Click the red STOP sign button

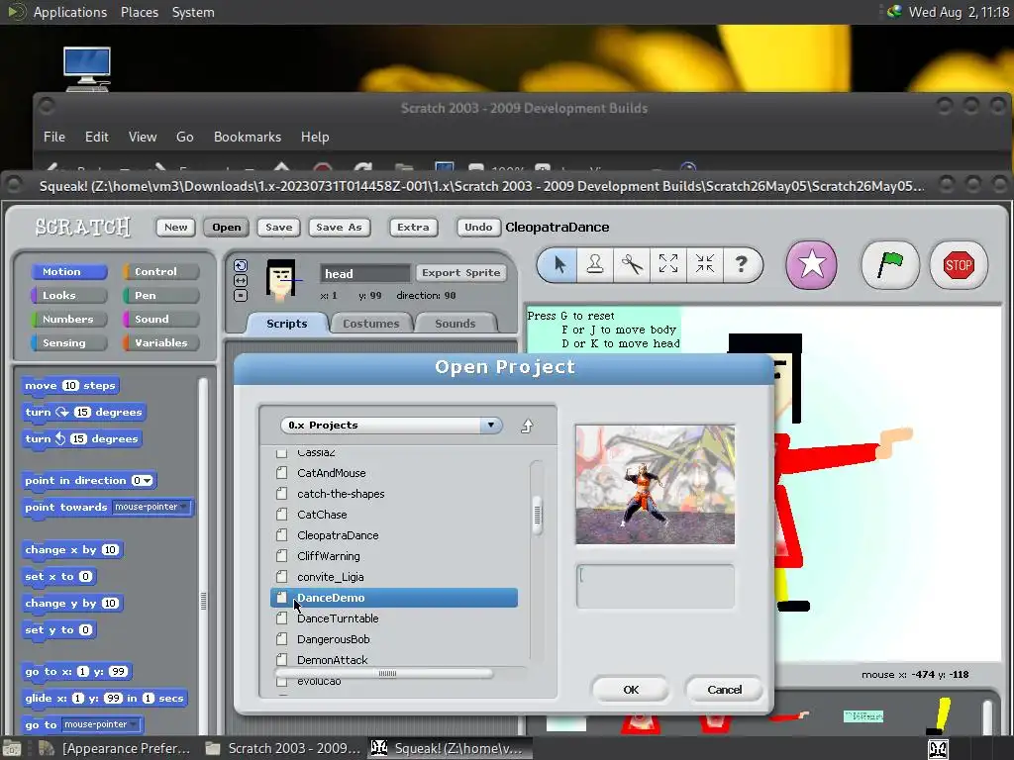(x=959, y=265)
